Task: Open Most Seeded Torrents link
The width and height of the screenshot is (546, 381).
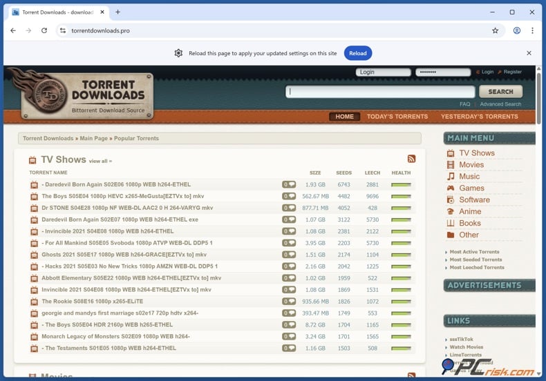Action: (x=476, y=260)
